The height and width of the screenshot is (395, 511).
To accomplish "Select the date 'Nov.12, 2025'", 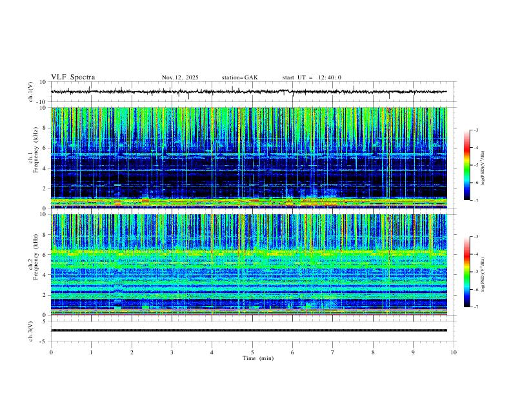I will pos(180,77).
